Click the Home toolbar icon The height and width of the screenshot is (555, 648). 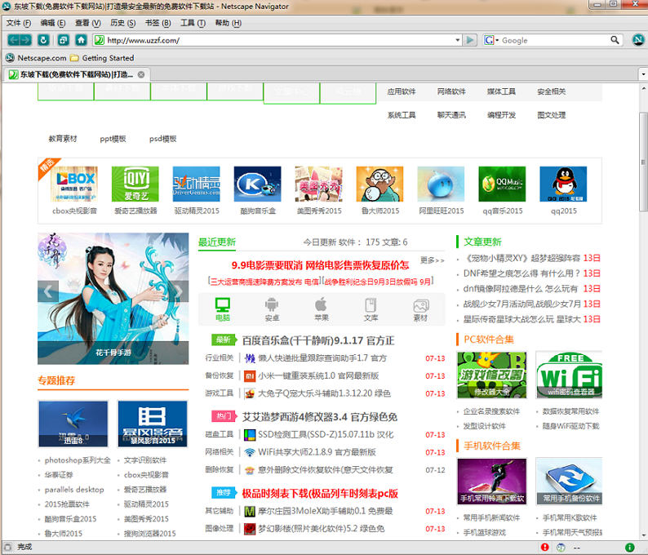coord(81,40)
